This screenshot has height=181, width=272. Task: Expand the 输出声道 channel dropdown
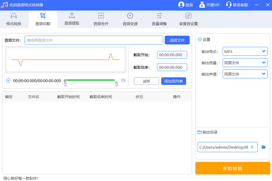click(x=245, y=74)
